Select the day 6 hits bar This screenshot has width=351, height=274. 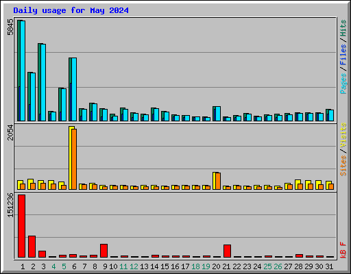click(x=70, y=71)
